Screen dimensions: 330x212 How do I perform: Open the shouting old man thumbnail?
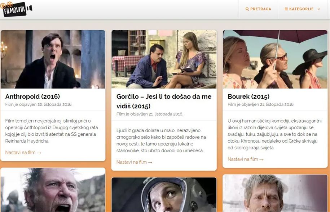(53, 190)
